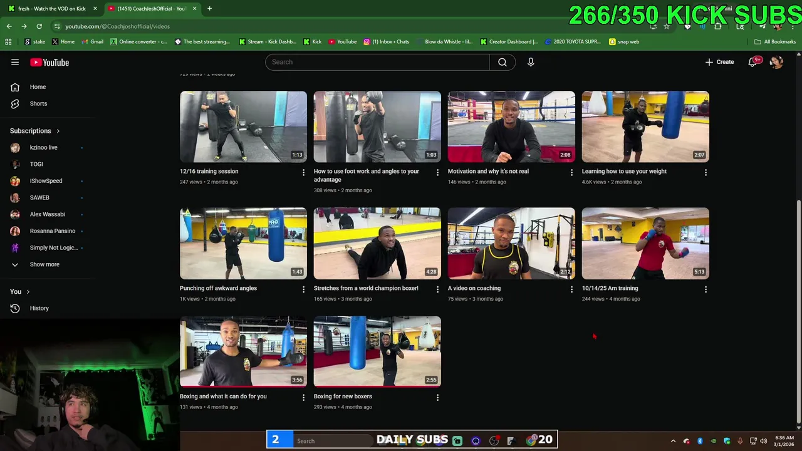Image resolution: width=802 pixels, height=451 pixels.
Task: Open Boxing for new boxers video title
Action: 343,397
